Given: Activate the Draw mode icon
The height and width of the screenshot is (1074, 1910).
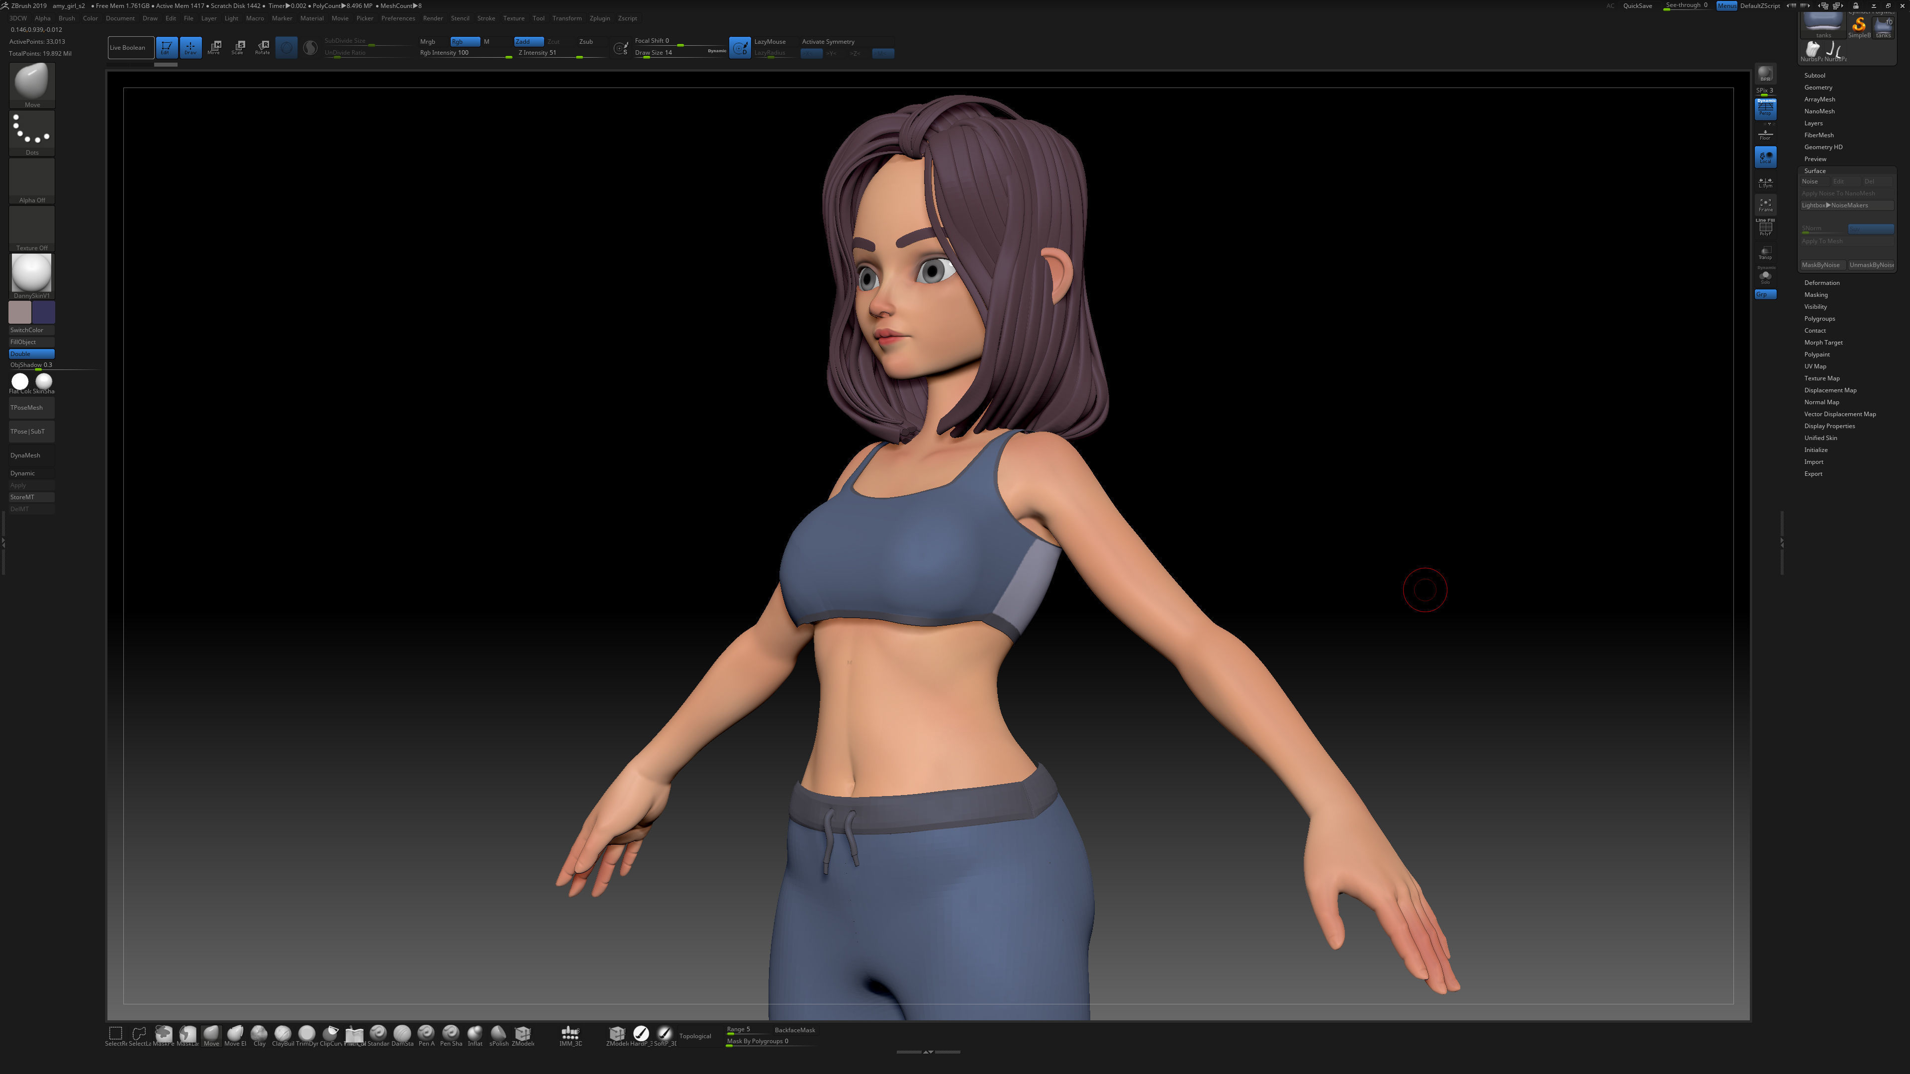Looking at the screenshot, I should (x=191, y=47).
